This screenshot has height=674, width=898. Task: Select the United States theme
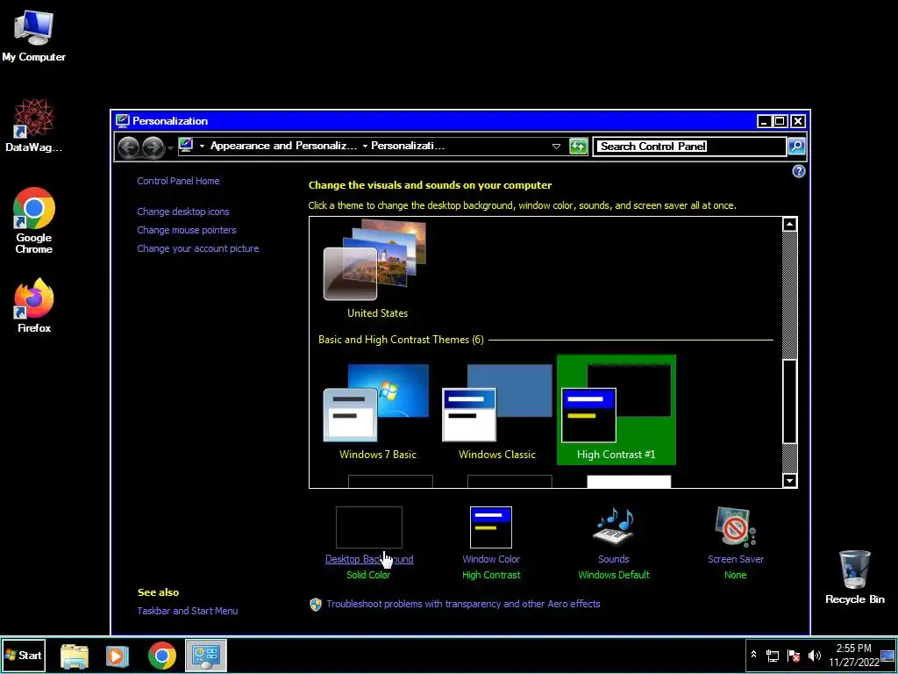pyautogui.click(x=377, y=269)
